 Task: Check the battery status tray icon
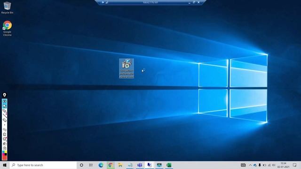tap(264, 165)
